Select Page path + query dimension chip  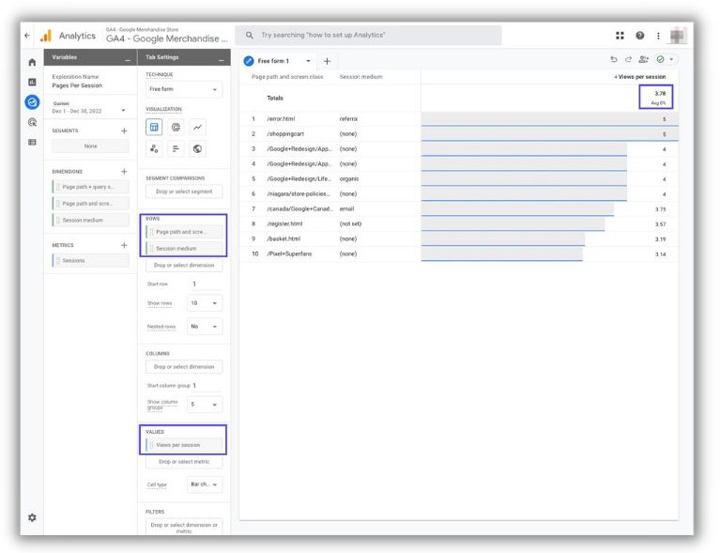click(90, 187)
